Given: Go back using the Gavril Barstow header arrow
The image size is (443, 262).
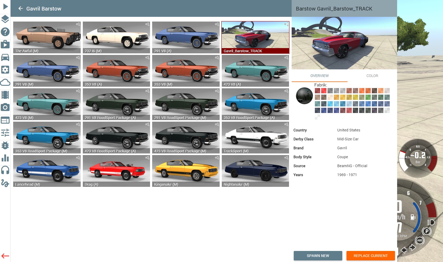Looking at the screenshot, I should [x=21, y=9].
